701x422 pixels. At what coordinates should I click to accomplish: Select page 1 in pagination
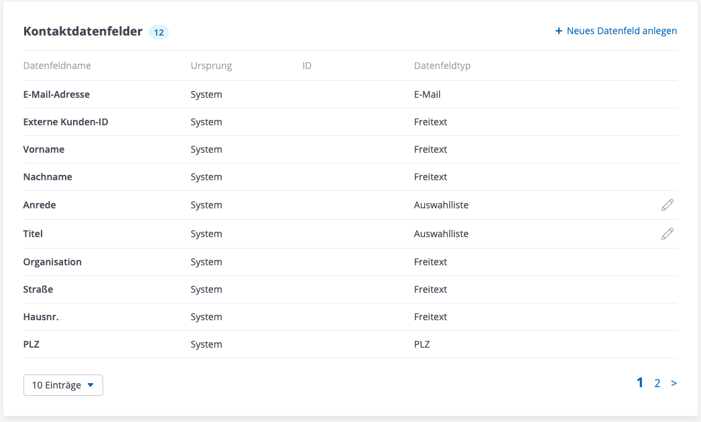tap(640, 383)
